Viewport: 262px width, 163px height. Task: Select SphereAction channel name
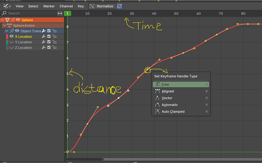[24, 25]
